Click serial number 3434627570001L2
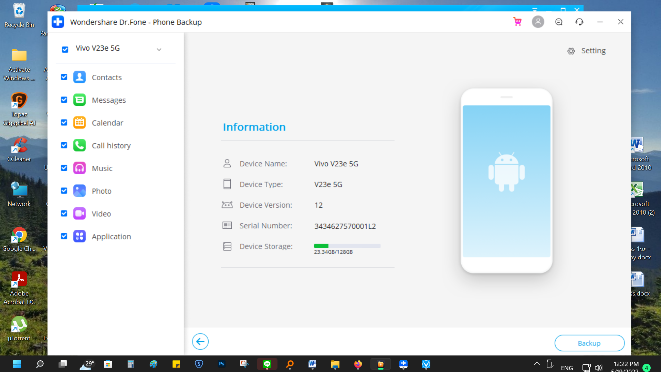This screenshot has width=661, height=372. coord(345,226)
